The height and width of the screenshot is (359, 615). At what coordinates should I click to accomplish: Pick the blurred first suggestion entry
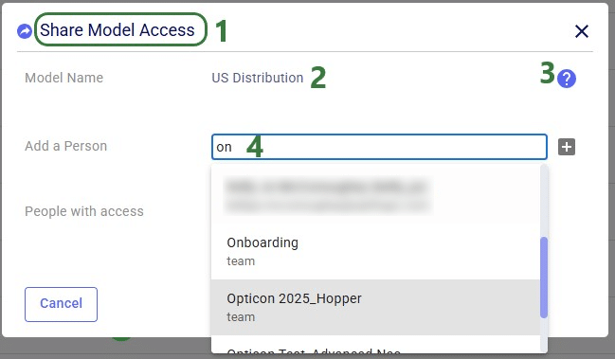point(375,195)
